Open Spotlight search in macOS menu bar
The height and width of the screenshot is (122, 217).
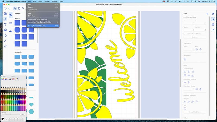pos(192,1)
